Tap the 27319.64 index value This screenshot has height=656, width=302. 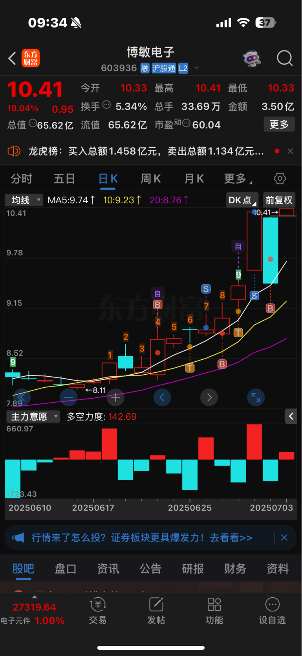tap(34, 607)
